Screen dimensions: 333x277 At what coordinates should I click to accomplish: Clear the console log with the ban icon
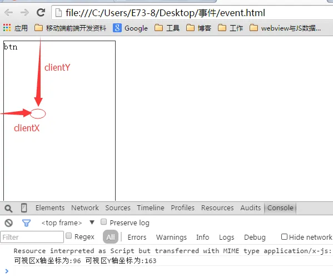click(x=9, y=223)
